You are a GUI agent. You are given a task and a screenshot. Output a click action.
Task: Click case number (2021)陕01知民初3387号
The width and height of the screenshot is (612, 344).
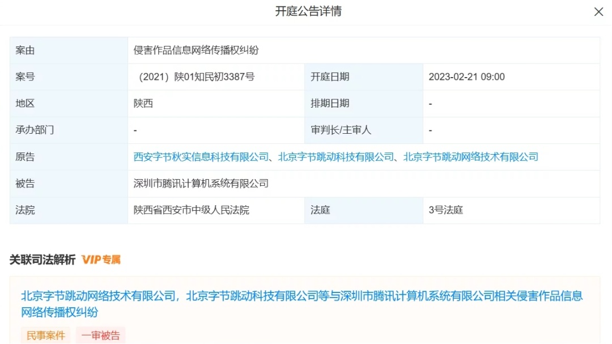click(194, 77)
